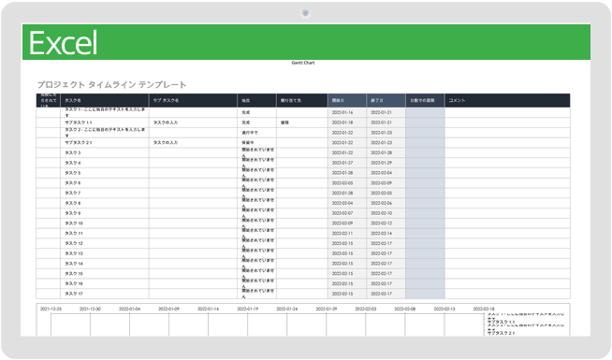Click the 2022-02-18 label on the chart axis

click(484, 309)
